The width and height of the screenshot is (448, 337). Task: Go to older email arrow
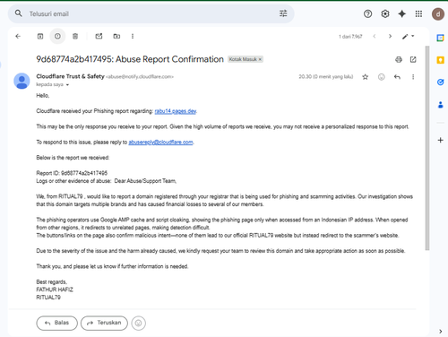coord(390,36)
